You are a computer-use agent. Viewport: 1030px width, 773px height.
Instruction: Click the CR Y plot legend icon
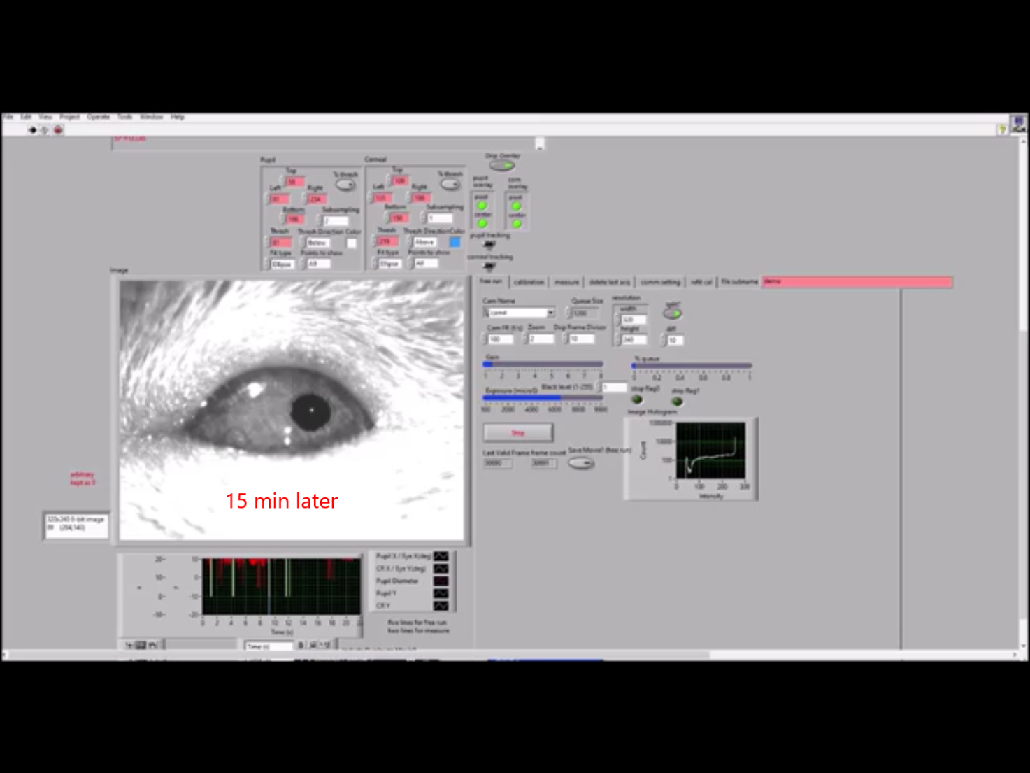(441, 606)
